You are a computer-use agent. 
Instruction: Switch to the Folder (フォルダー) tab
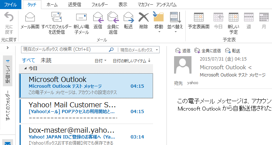100,4
